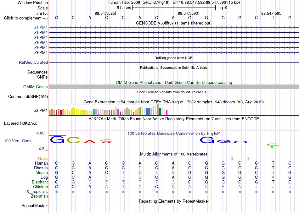This screenshot has height=213, width=299.
Task: Click the 'chr16:' ruler label
Action: tap(42, 13)
